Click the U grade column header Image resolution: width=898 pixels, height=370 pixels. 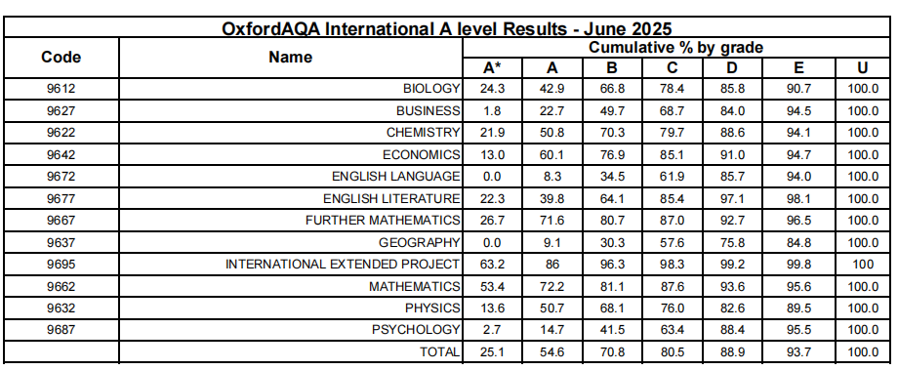pyautogui.click(x=863, y=68)
